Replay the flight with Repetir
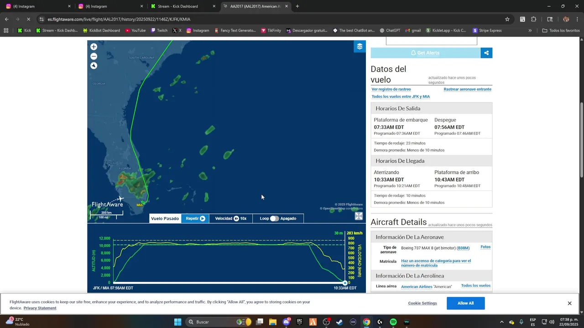 click(195, 219)
